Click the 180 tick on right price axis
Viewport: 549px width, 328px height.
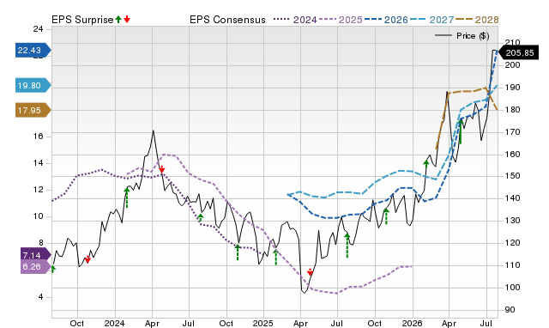pos(513,110)
